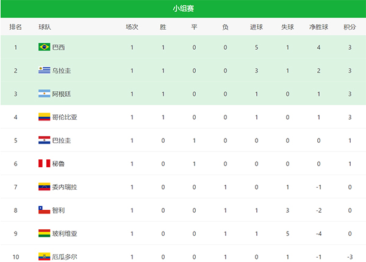The height and width of the screenshot is (262, 366).
Task: Click the Colombia flag icon
Action: click(44, 117)
